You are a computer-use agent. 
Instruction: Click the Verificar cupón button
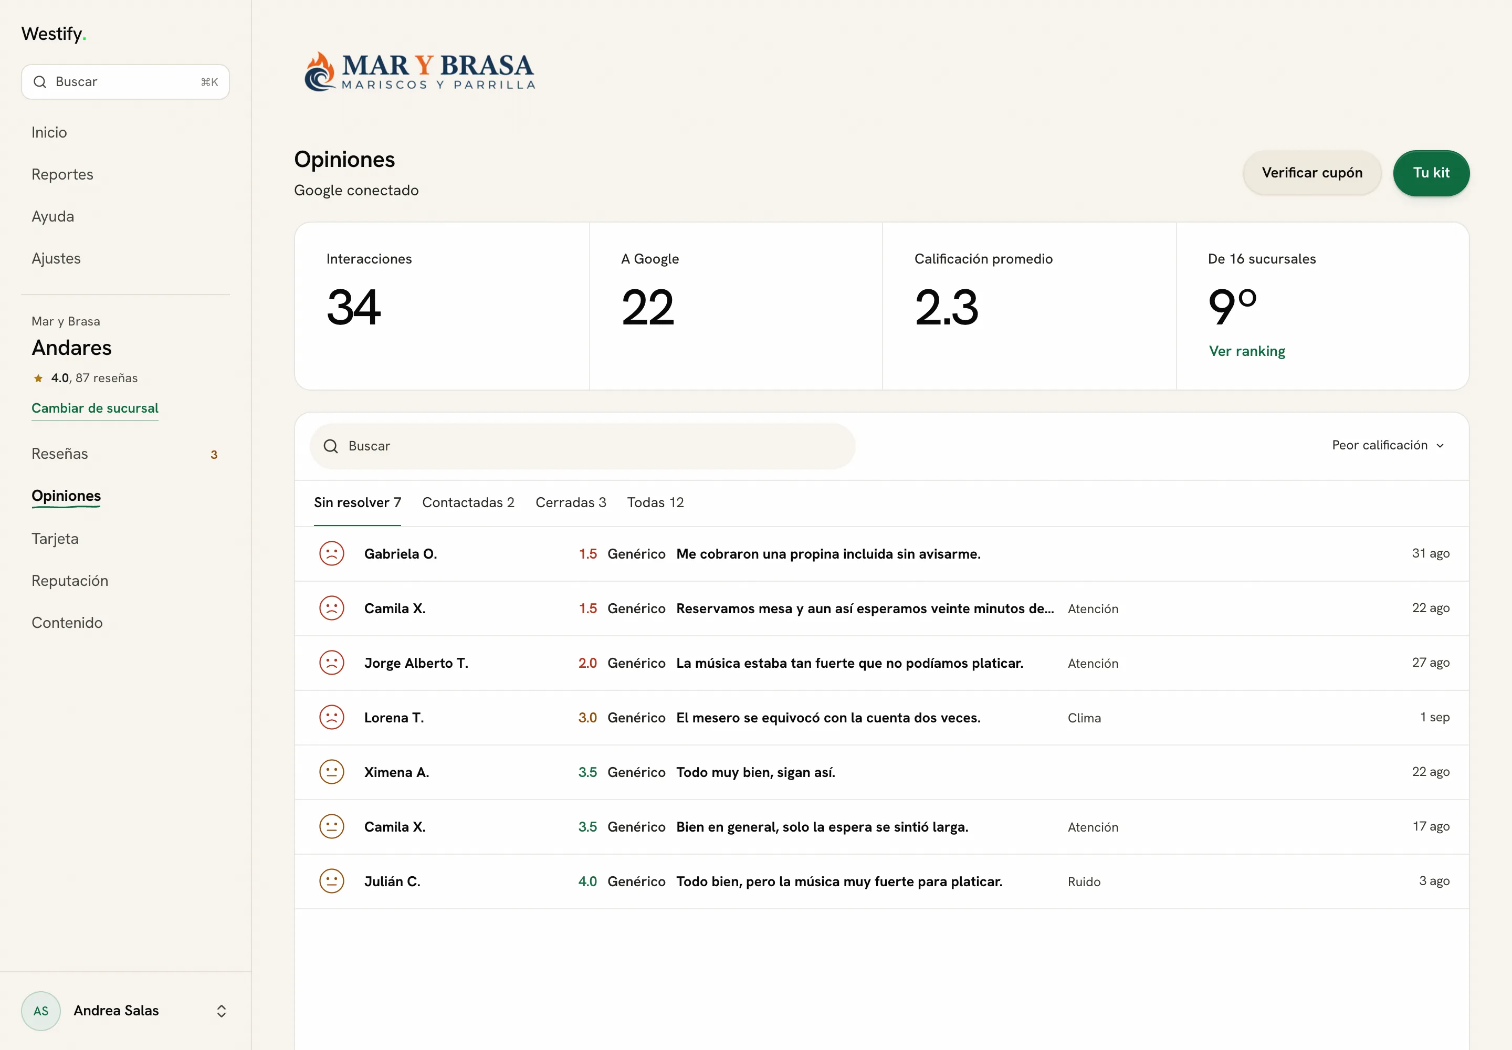1312,173
